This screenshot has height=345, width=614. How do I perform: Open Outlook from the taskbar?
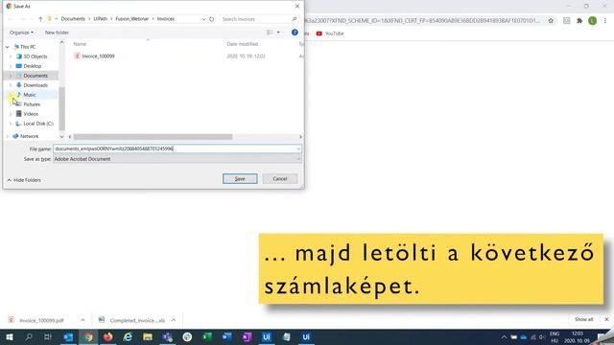click(x=68, y=336)
